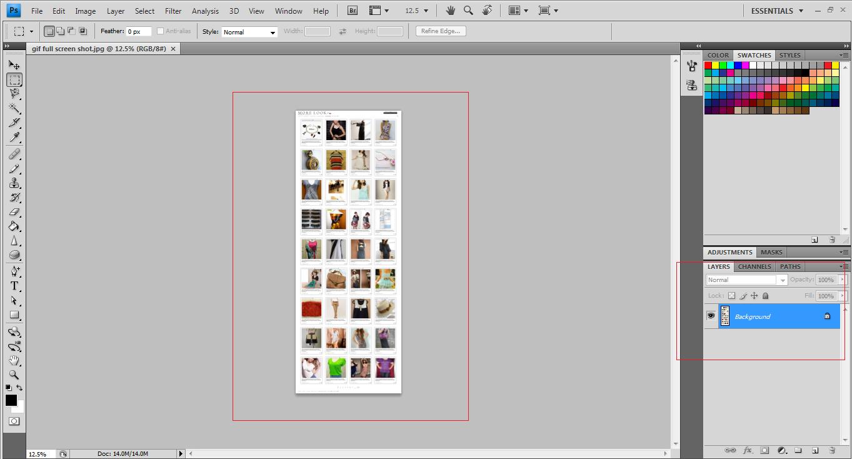Select the Healing Brush tool
The width and height of the screenshot is (852, 459).
(x=14, y=154)
